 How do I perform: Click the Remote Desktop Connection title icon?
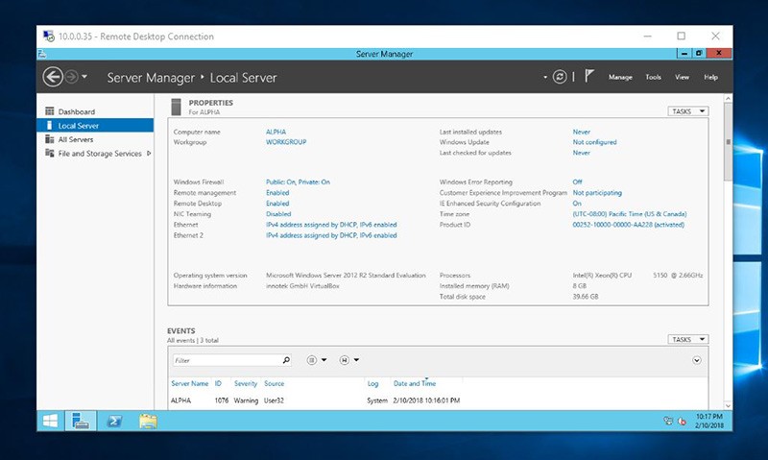[49, 36]
